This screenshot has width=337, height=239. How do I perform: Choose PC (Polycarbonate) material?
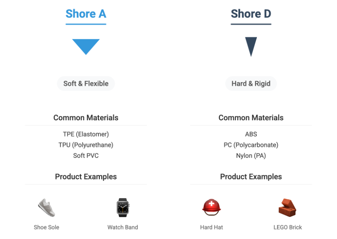tap(251, 145)
